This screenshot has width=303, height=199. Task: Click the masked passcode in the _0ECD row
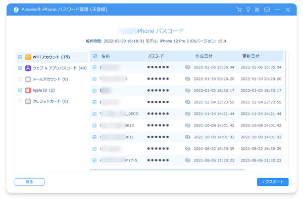[x=158, y=113]
